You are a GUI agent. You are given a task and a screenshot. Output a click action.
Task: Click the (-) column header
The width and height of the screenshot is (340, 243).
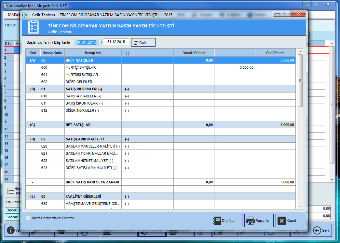click(127, 53)
